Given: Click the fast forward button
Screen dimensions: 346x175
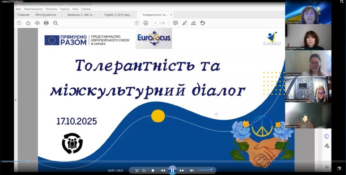Looking at the screenshot, I should click(x=182, y=171).
